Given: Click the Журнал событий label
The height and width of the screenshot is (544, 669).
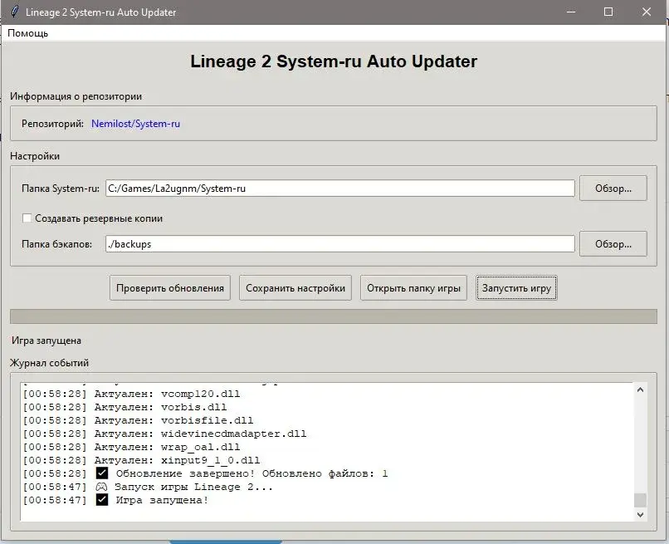Looking at the screenshot, I should [50, 362].
